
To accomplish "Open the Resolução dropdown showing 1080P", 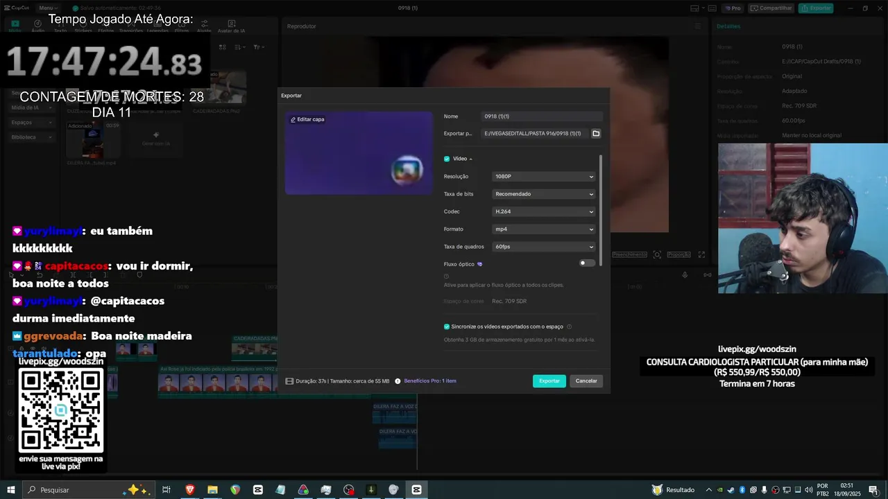I will pyautogui.click(x=544, y=177).
